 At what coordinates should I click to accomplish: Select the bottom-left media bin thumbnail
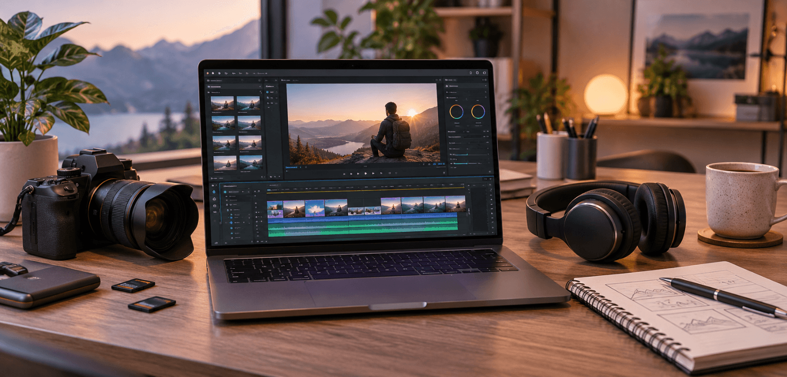[225, 163]
